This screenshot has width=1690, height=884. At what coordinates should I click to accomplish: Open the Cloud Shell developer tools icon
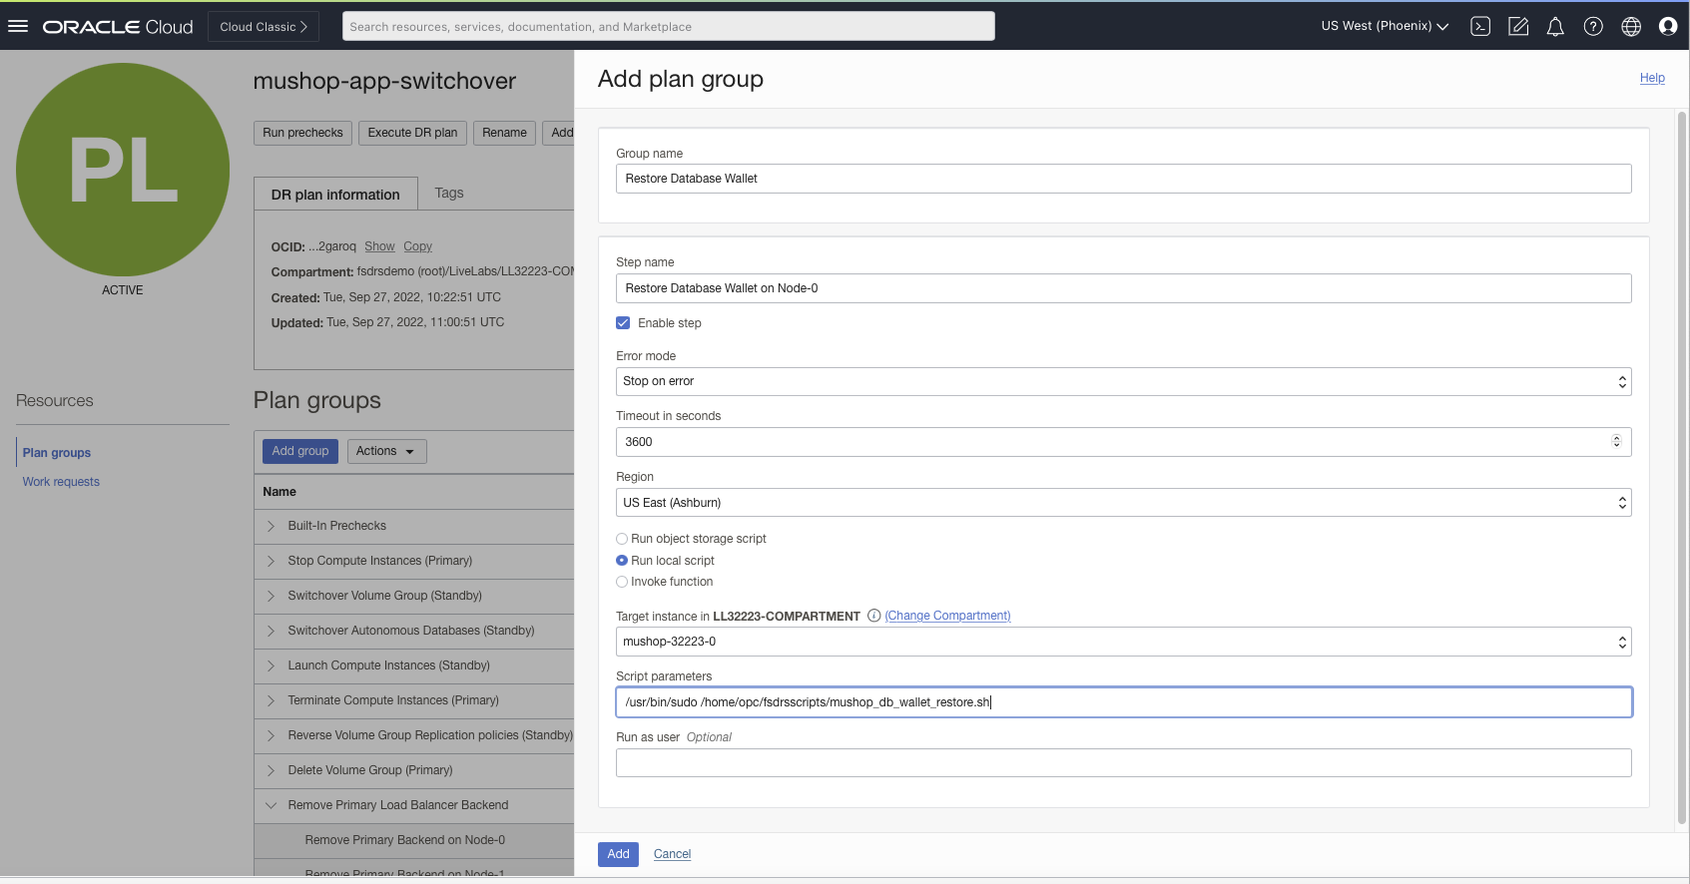pos(1480,27)
